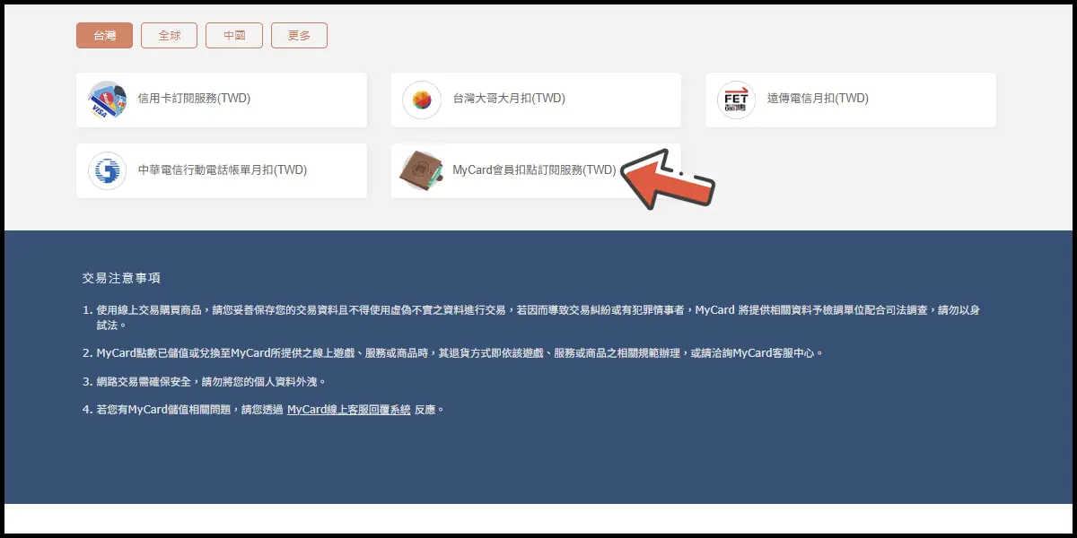Show more regions with 更多 tab
Image resolution: width=1077 pixels, height=538 pixels.
point(299,35)
